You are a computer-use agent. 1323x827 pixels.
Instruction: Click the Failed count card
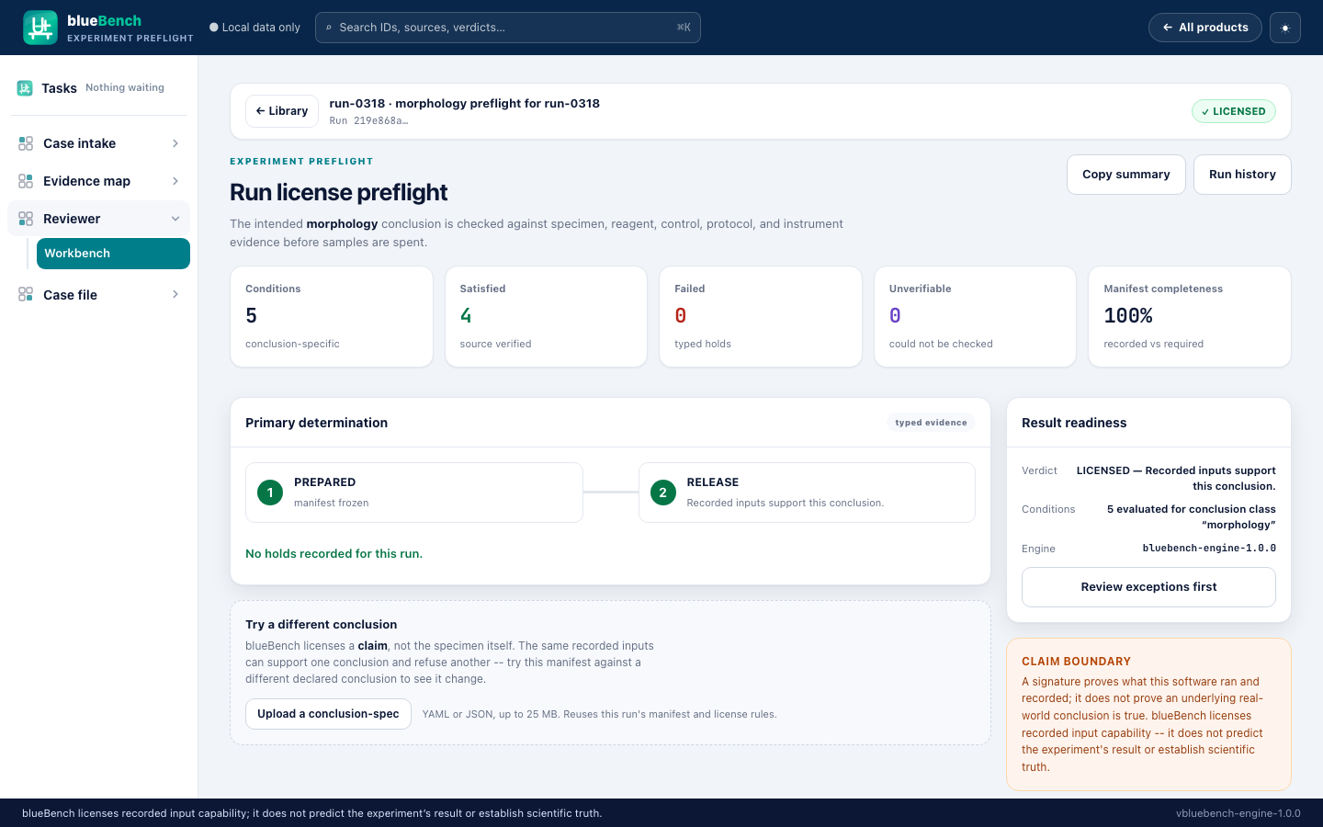pyautogui.click(x=761, y=317)
